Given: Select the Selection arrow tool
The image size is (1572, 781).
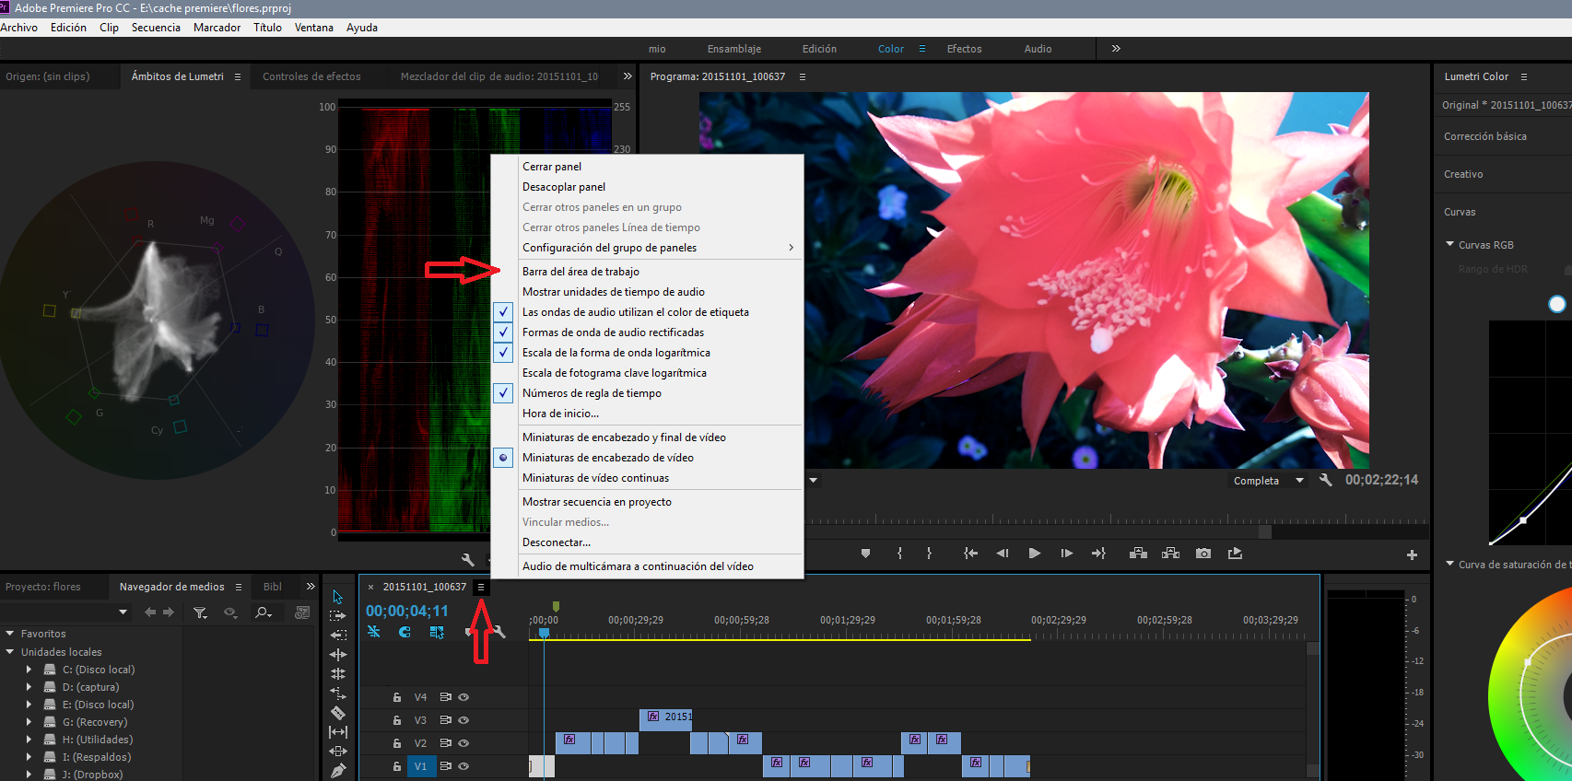Looking at the screenshot, I should tap(338, 597).
